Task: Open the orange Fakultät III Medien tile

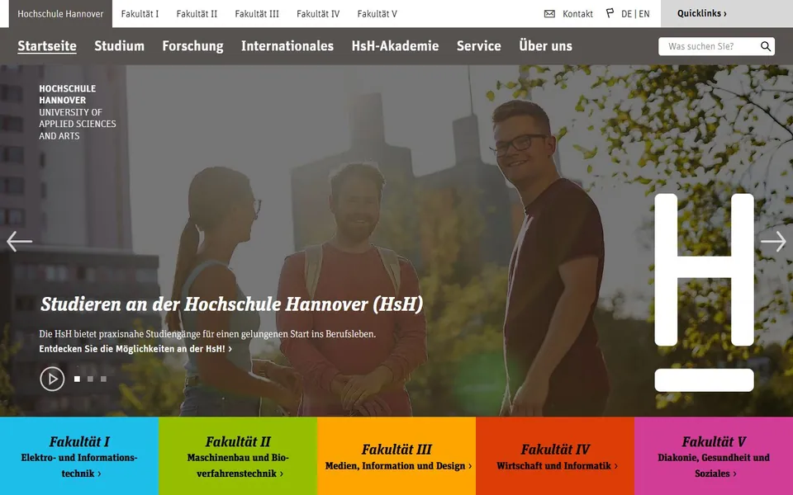Action: (396, 456)
